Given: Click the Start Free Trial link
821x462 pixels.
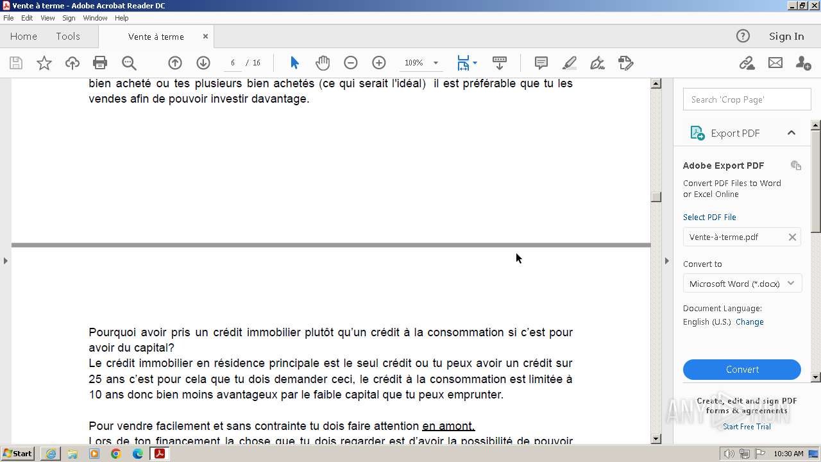Looking at the screenshot, I should point(747,427).
